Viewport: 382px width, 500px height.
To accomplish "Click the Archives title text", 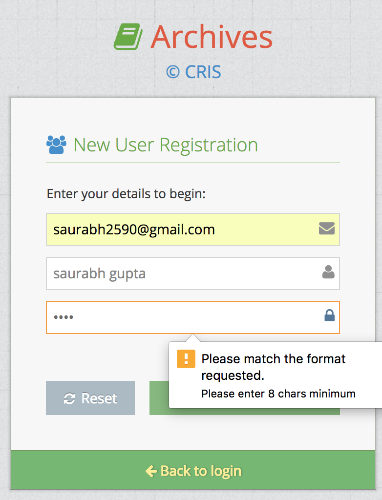I will coord(212,37).
